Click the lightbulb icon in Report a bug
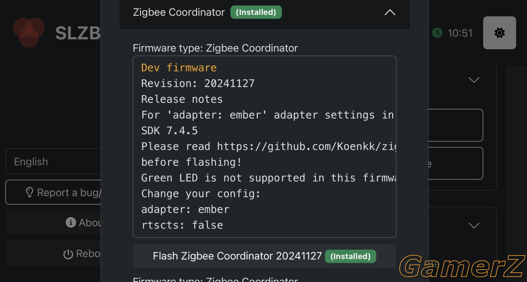The image size is (527, 282). (x=30, y=192)
